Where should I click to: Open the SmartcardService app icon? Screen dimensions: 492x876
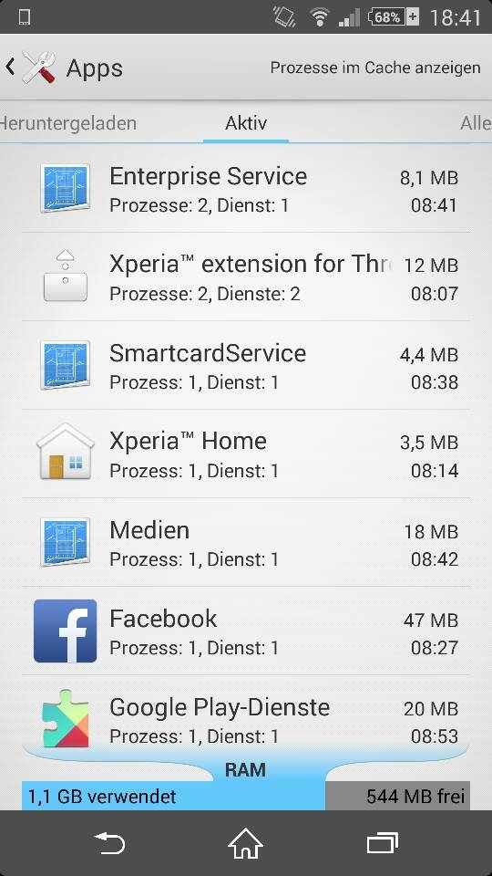pos(66,365)
